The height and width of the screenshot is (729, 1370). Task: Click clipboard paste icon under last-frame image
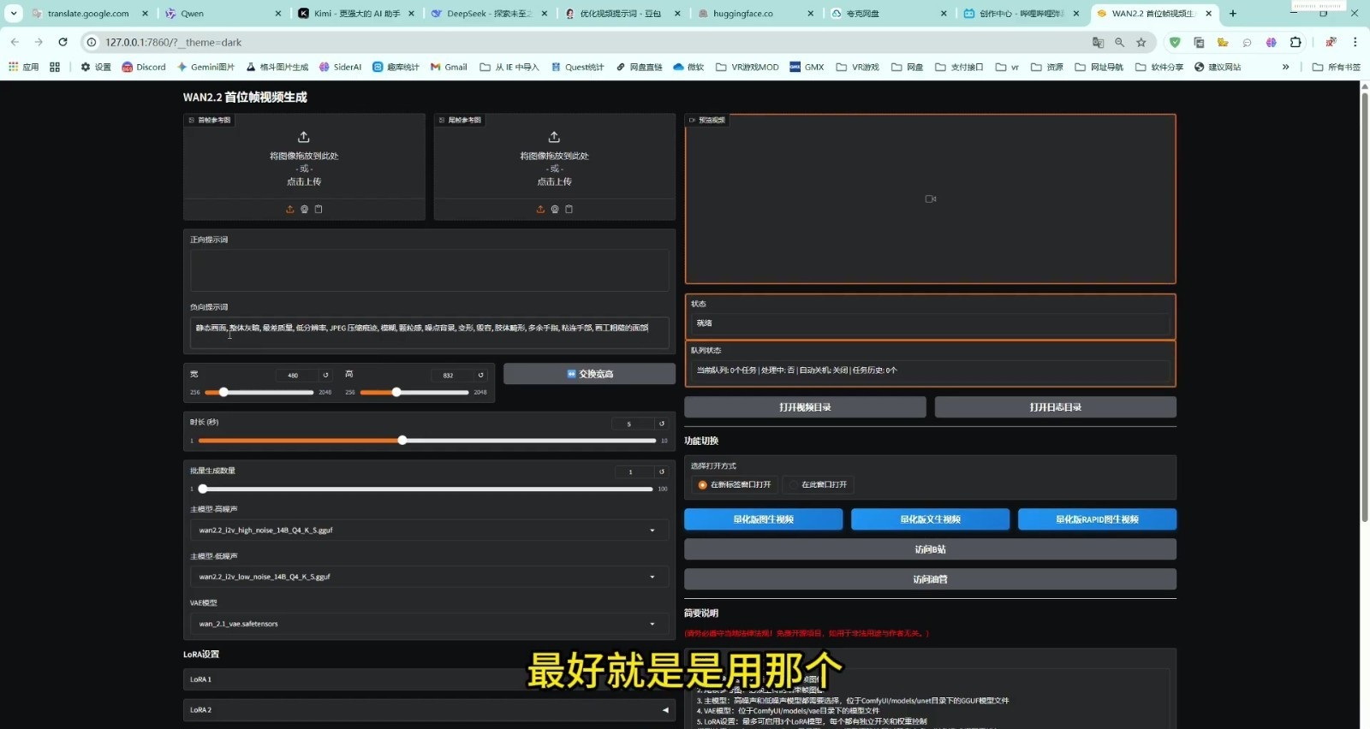pyautogui.click(x=569, y=210)
